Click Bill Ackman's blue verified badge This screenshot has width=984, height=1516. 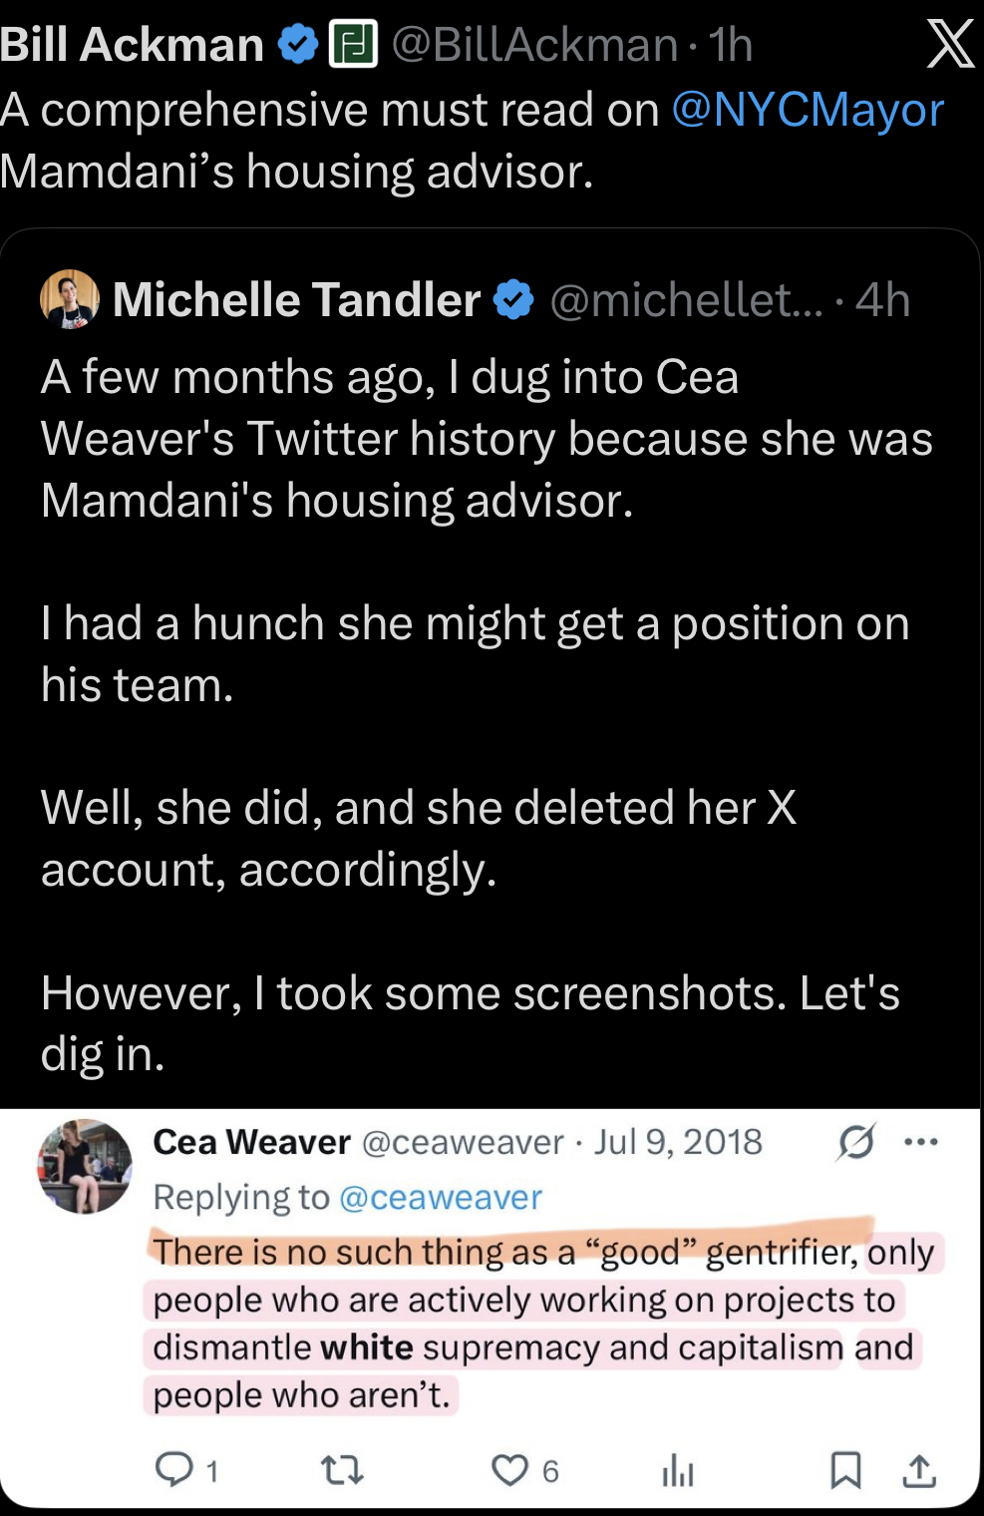[x=297, y=45]
